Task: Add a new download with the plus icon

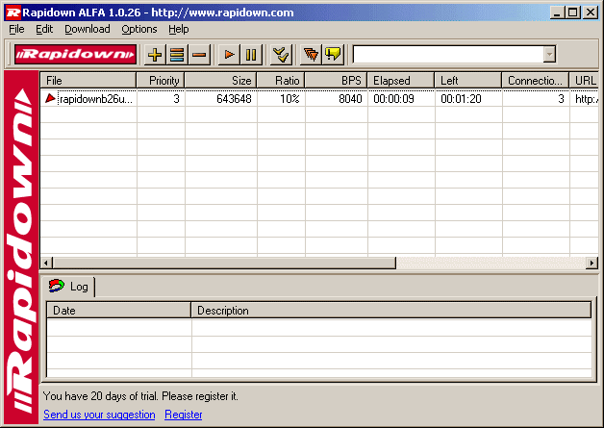Action: point(155,54)
